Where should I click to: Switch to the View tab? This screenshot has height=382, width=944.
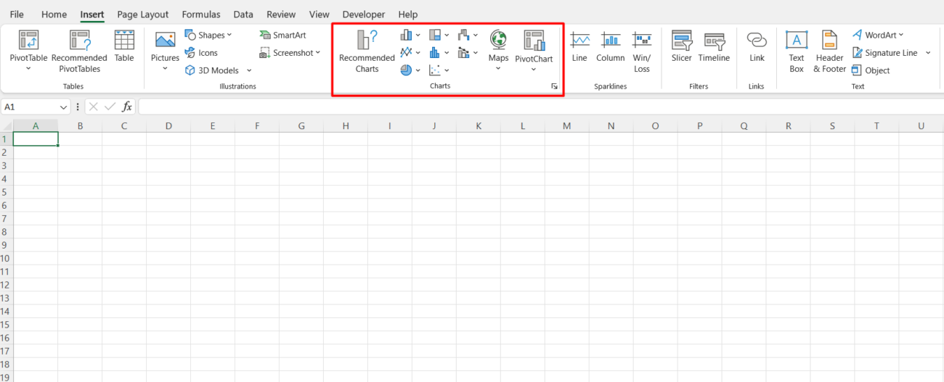[319, 14]
